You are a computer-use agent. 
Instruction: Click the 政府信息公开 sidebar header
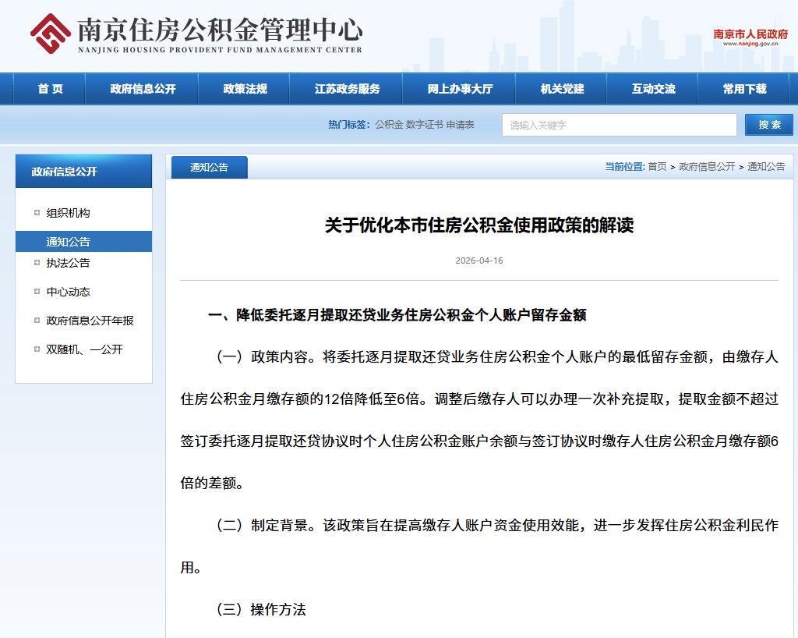click(x=83, y=171)
